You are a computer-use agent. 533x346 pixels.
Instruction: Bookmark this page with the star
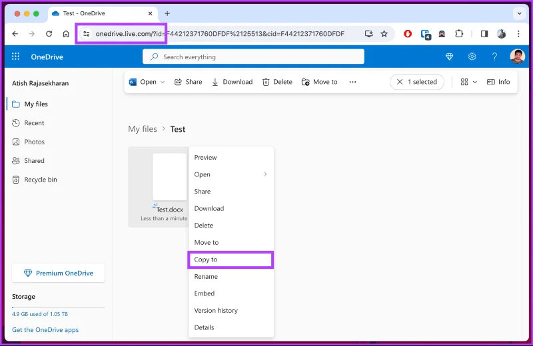(x=384, y=34)
